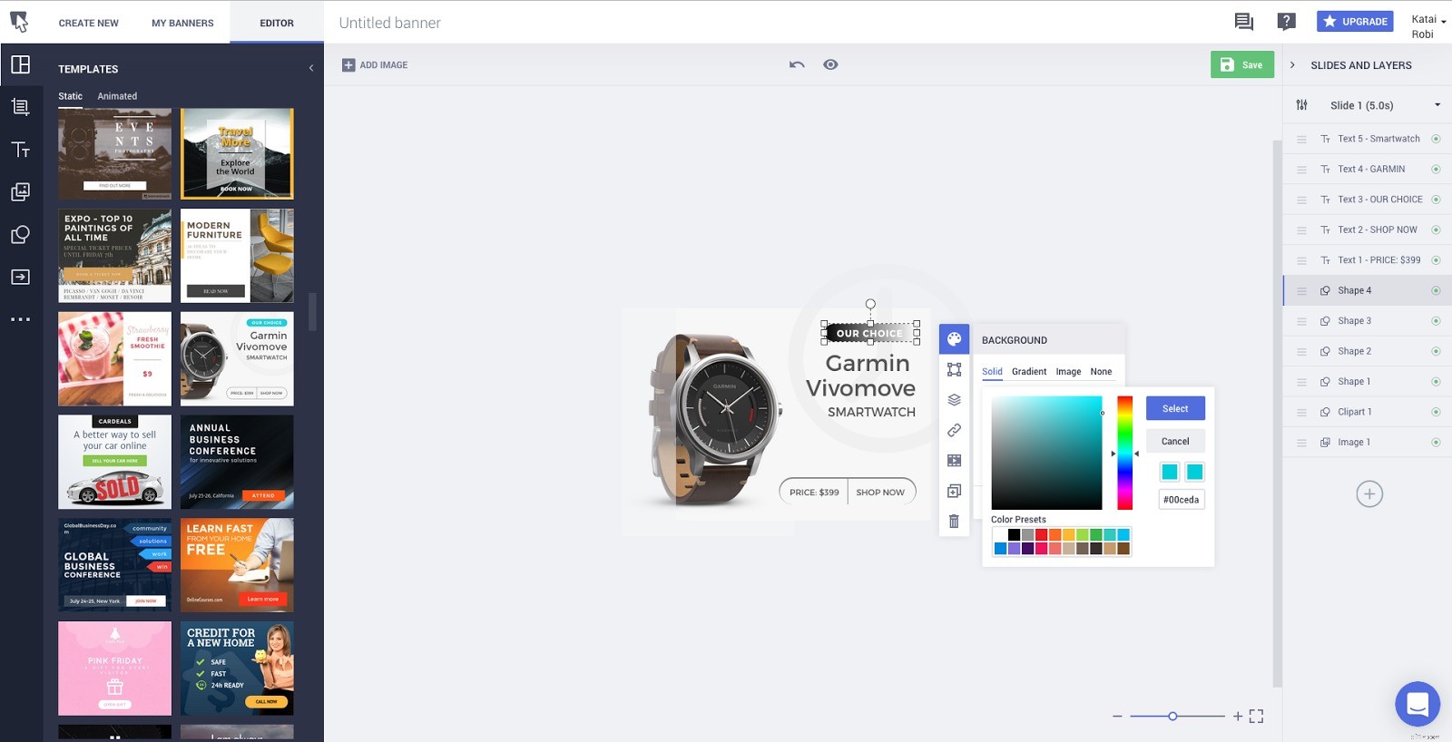Click the fullscreen fit icon
This screenshot has height=742, width=1452.
1256,717
